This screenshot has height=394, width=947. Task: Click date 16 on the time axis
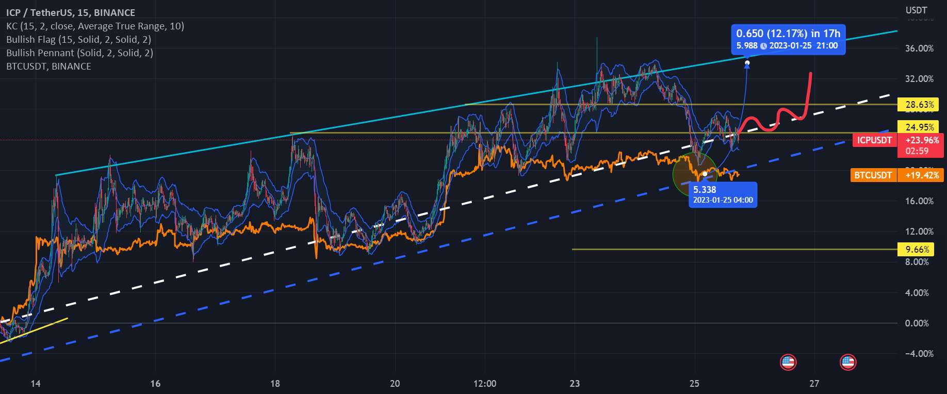pyautogui.click(x=155, y=383)
